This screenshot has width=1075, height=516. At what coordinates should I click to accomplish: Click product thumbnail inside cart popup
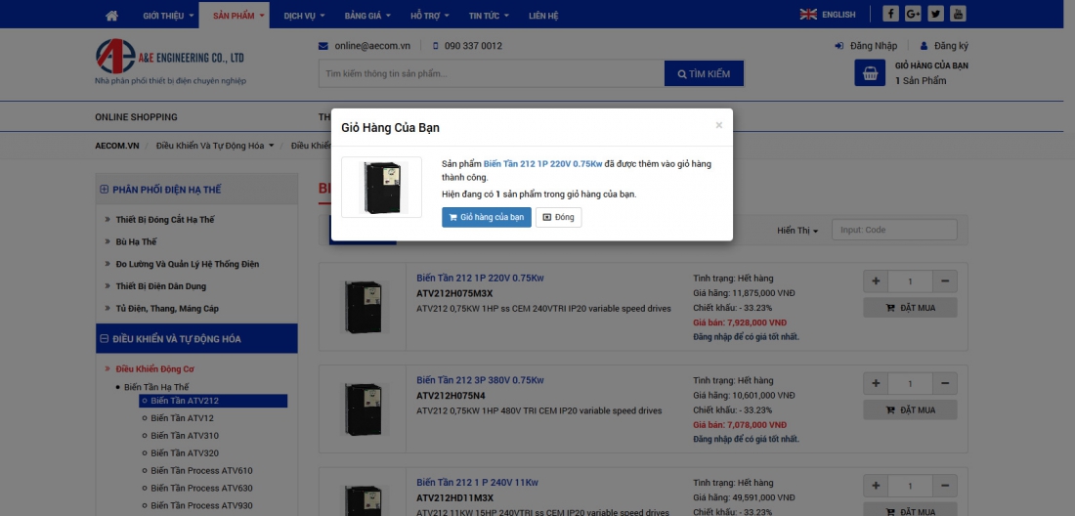(382, 187)
